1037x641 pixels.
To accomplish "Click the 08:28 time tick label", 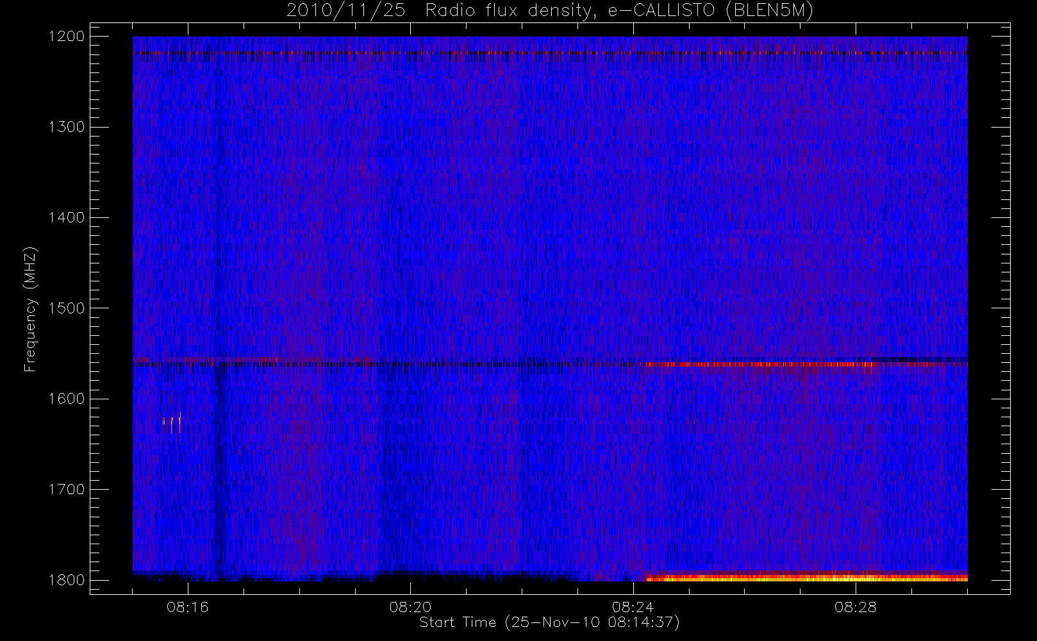I will tap(855, 607).
